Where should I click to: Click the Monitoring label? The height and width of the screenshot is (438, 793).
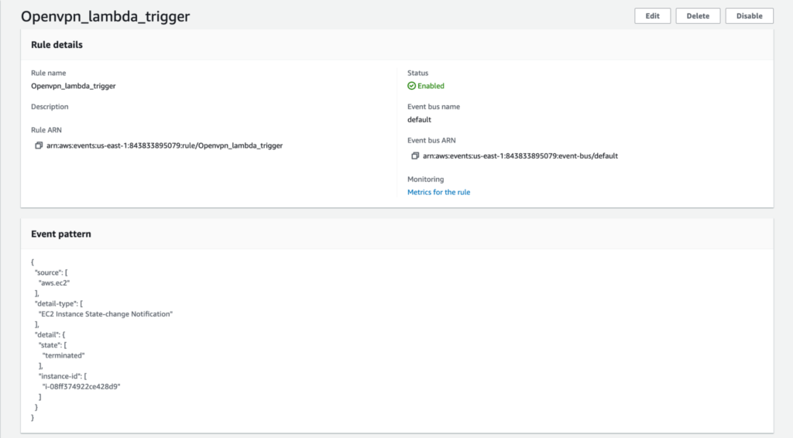point(425,180)
